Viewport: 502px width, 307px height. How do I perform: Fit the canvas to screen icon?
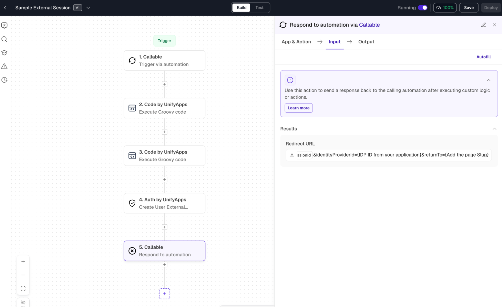point(23,289)
